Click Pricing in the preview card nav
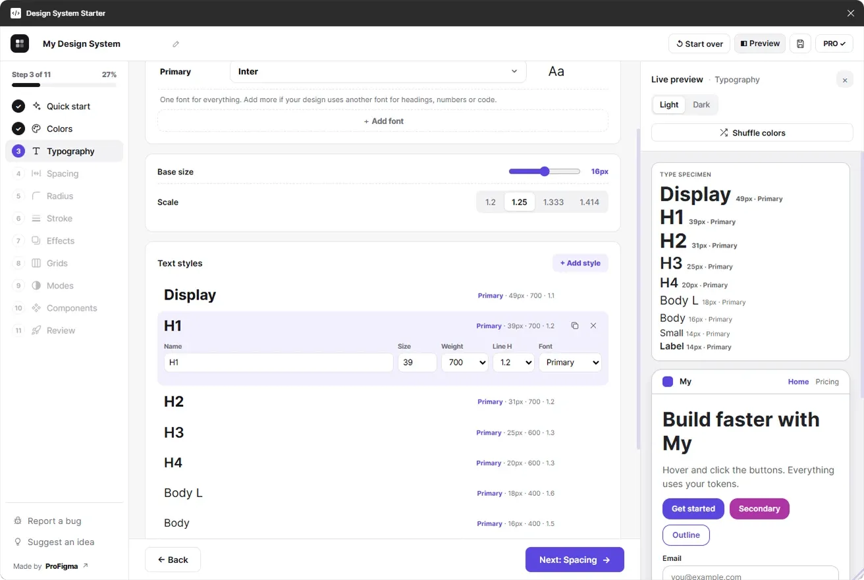The width and height of the screenshot is (864, 580). click(827, 382)
